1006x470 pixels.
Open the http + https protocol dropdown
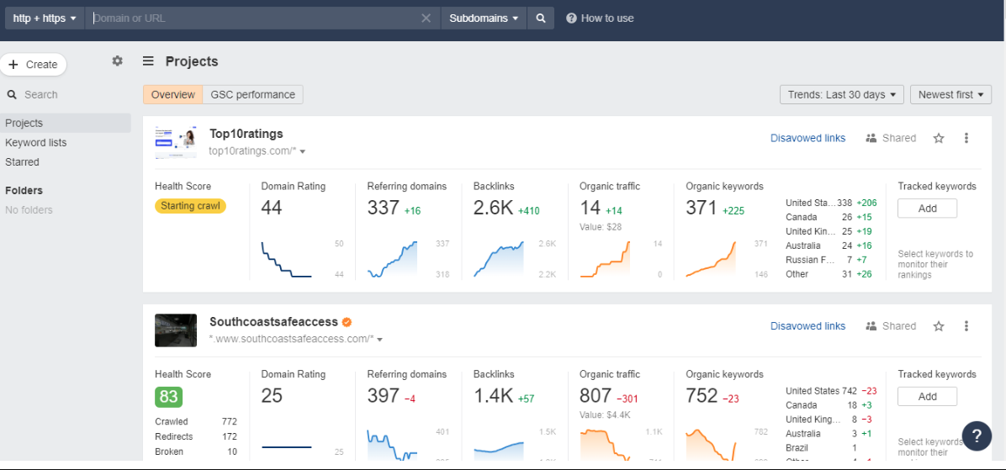(x=44, y=18)
